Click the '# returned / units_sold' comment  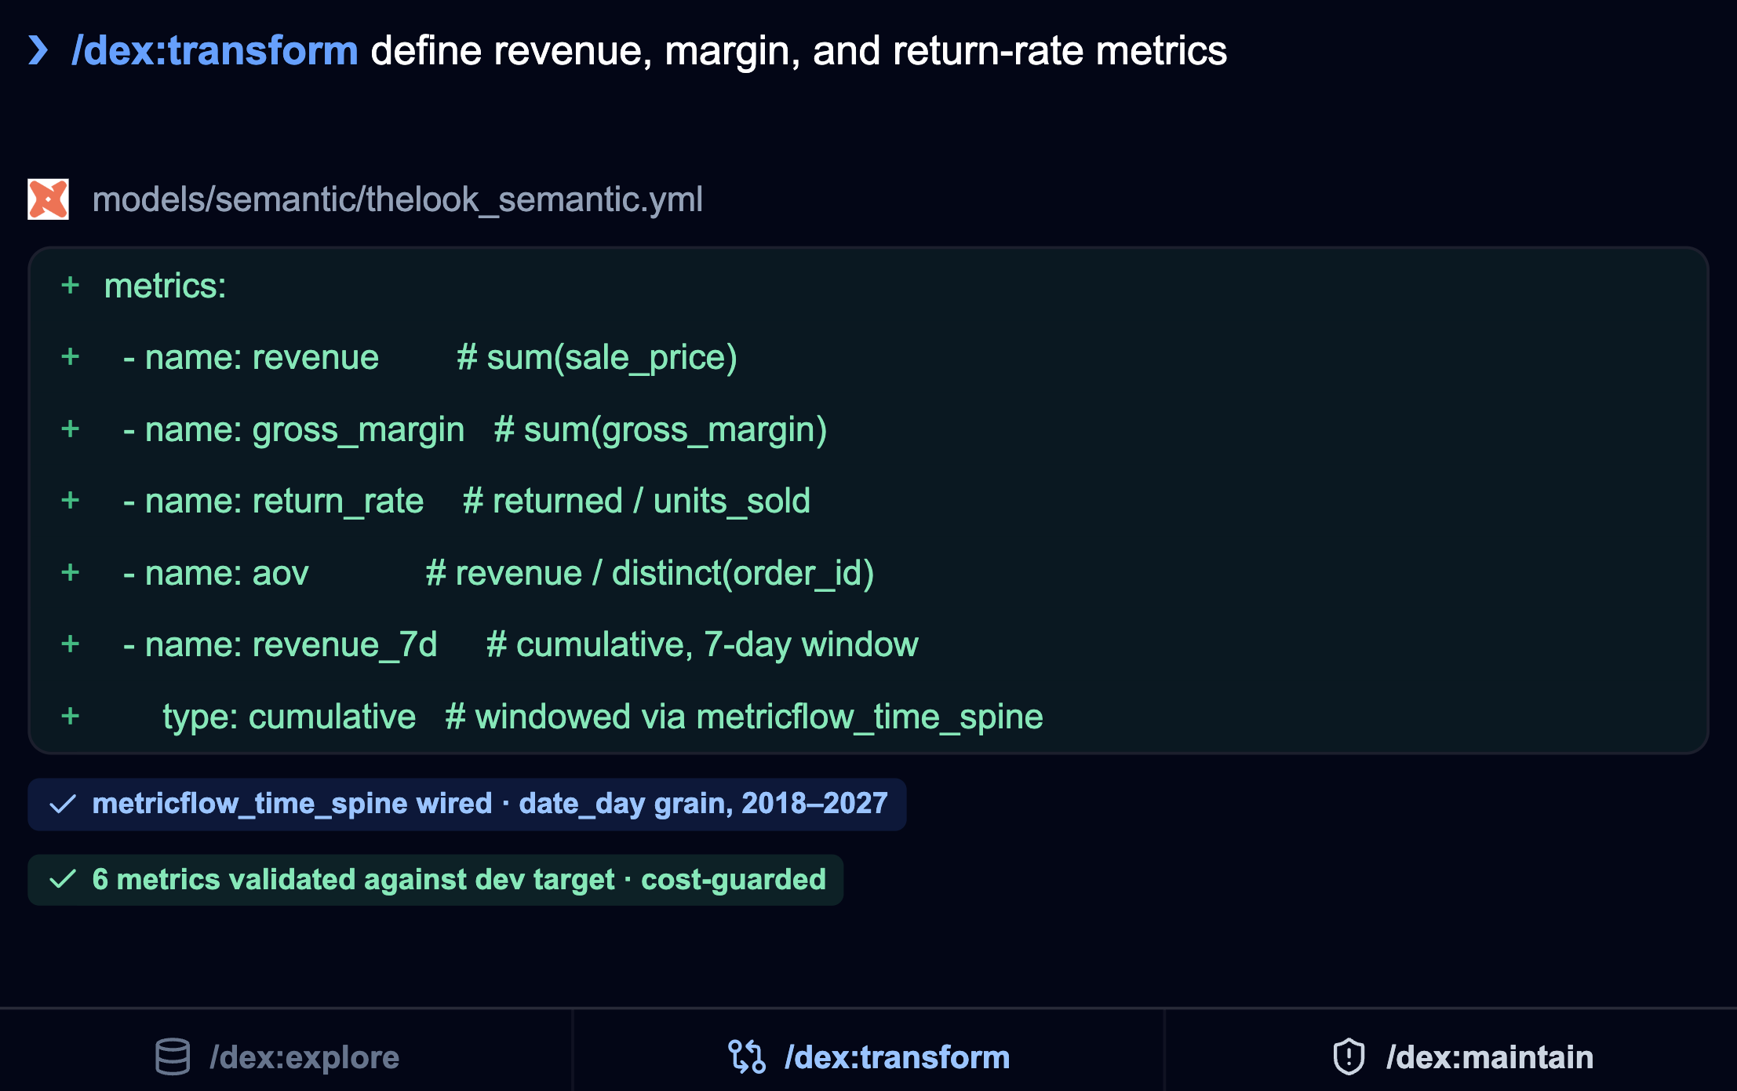coord(636,502)
